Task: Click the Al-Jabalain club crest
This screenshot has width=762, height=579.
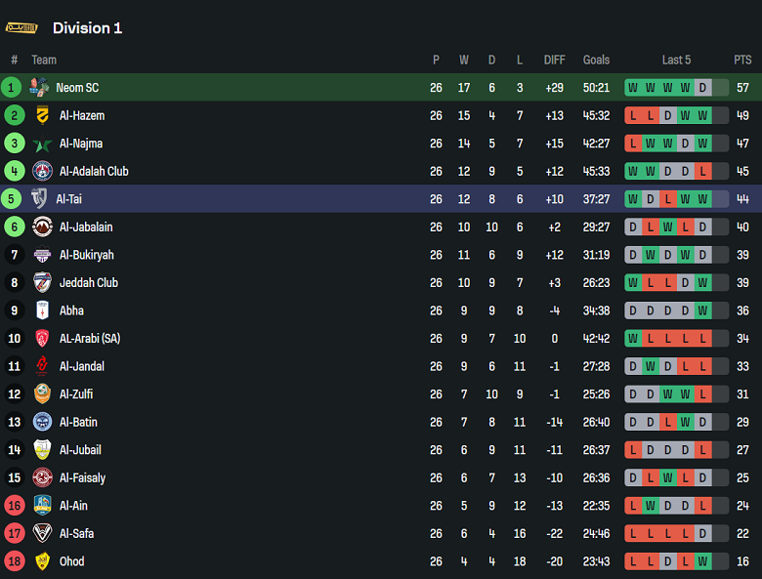Action: pyautogui.click(x=42, y=227)
